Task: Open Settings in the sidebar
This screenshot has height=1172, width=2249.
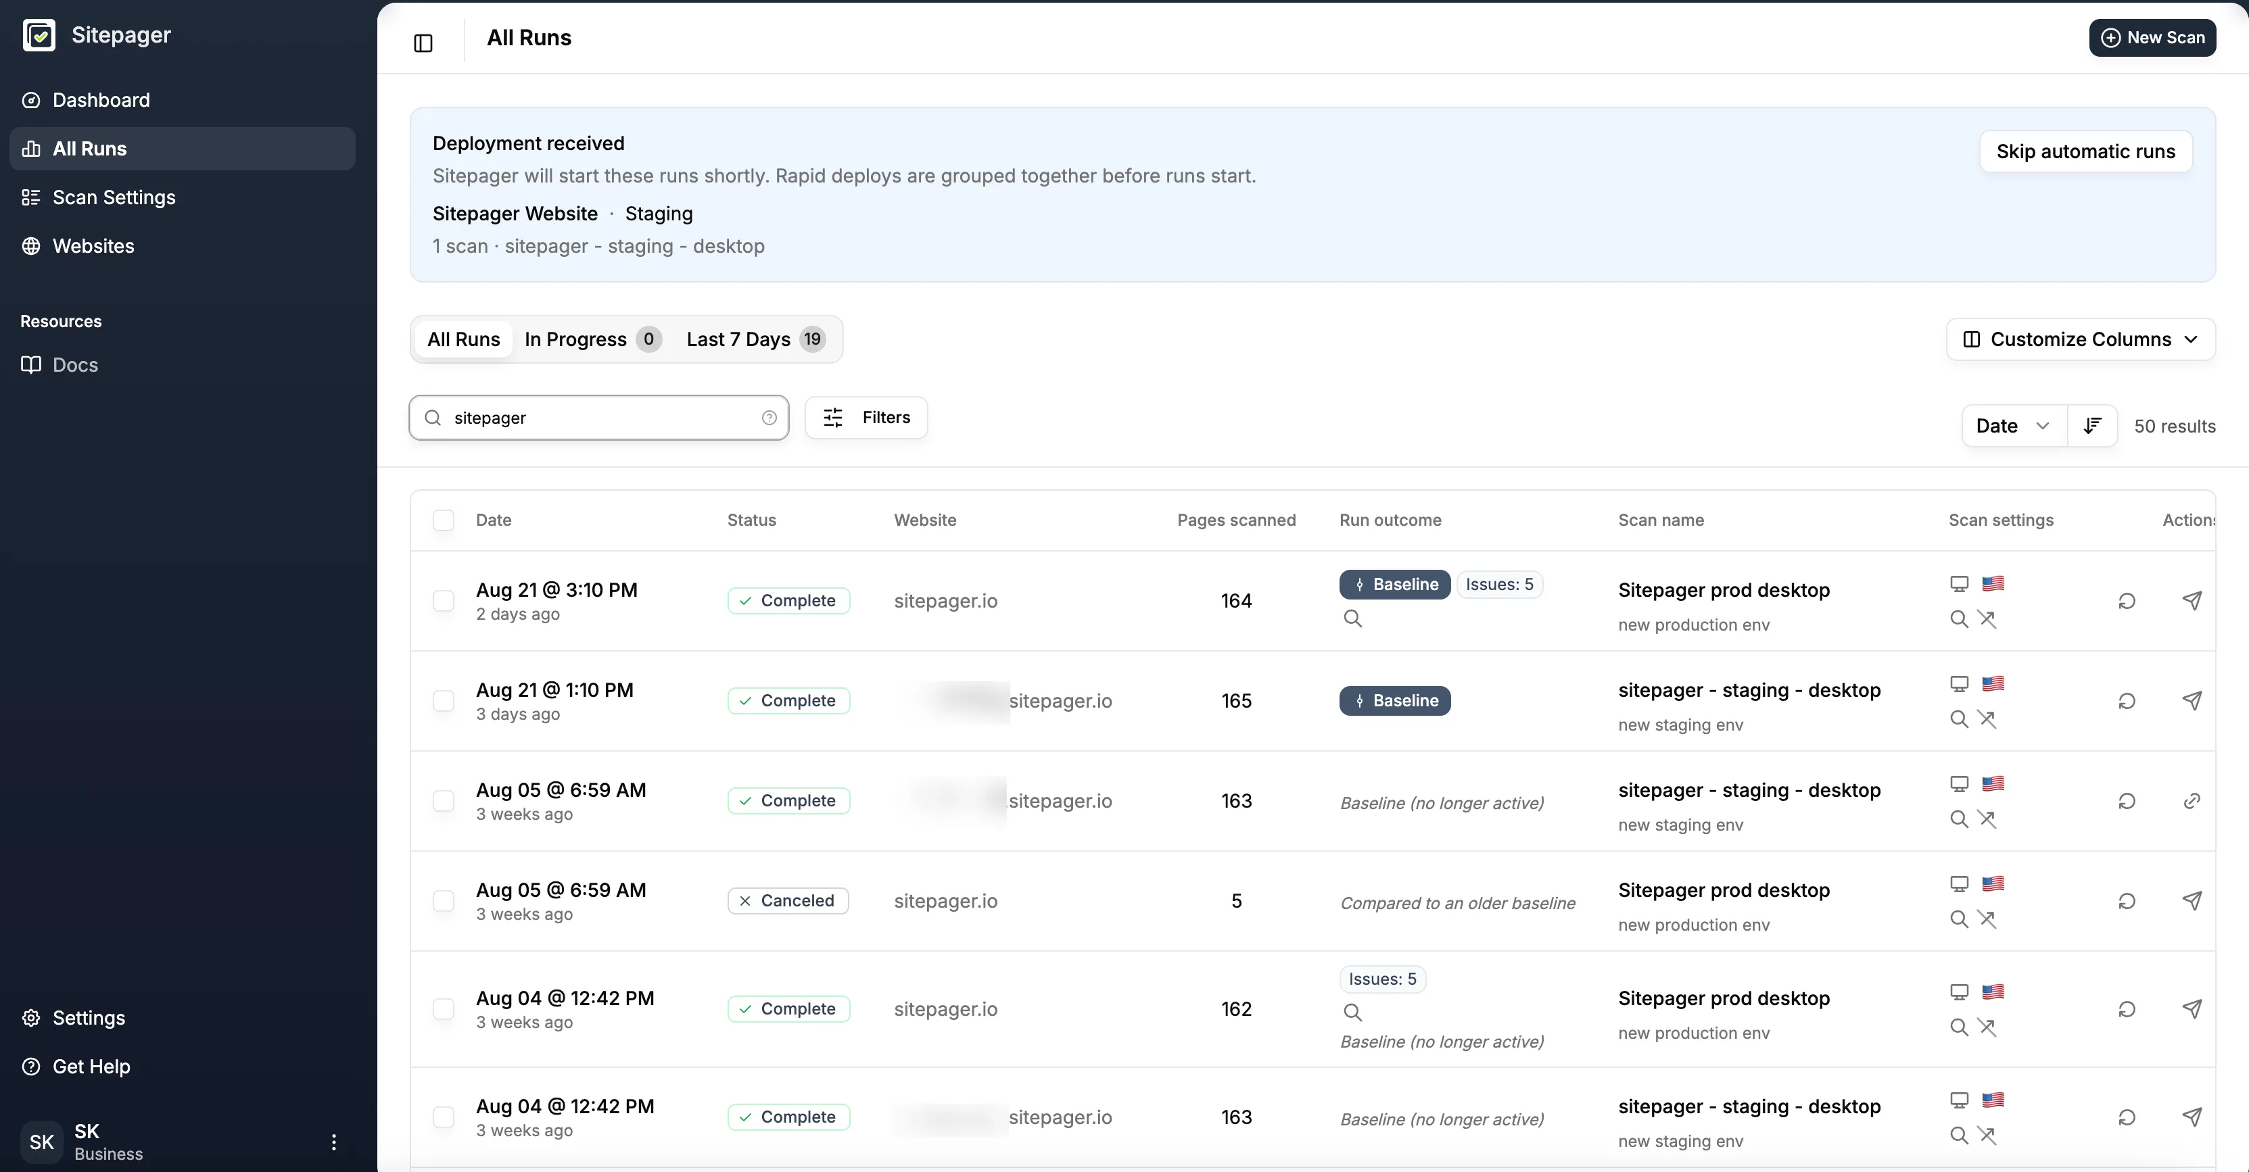Action: click(183, 1017)
